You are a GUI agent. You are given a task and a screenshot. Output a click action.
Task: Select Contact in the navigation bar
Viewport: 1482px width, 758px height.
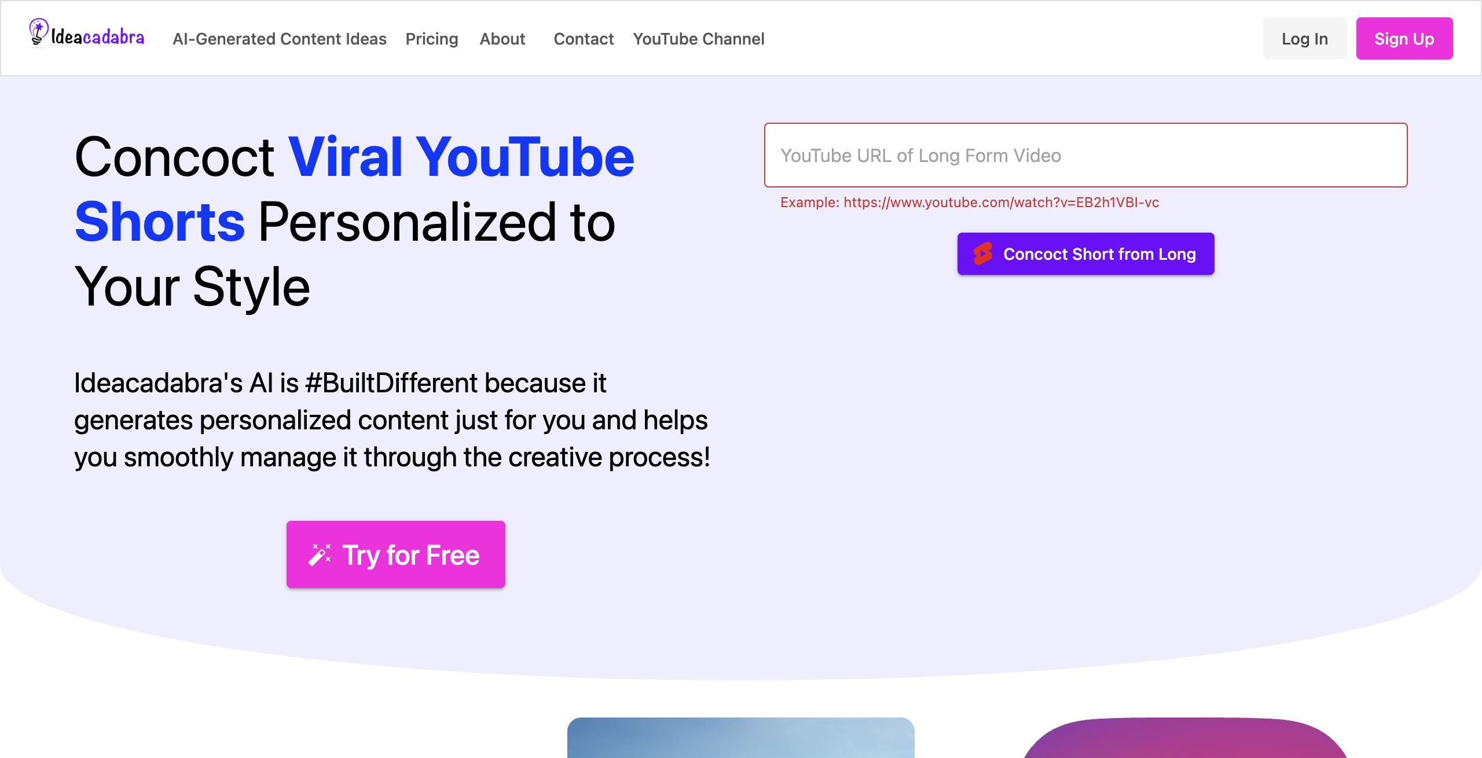pyautogui.click(x=584, y=39)
